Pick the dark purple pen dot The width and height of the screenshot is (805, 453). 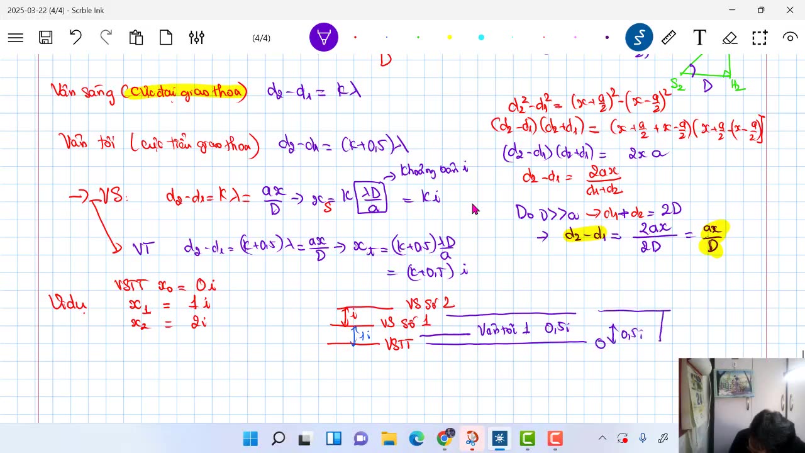(607, 38)
